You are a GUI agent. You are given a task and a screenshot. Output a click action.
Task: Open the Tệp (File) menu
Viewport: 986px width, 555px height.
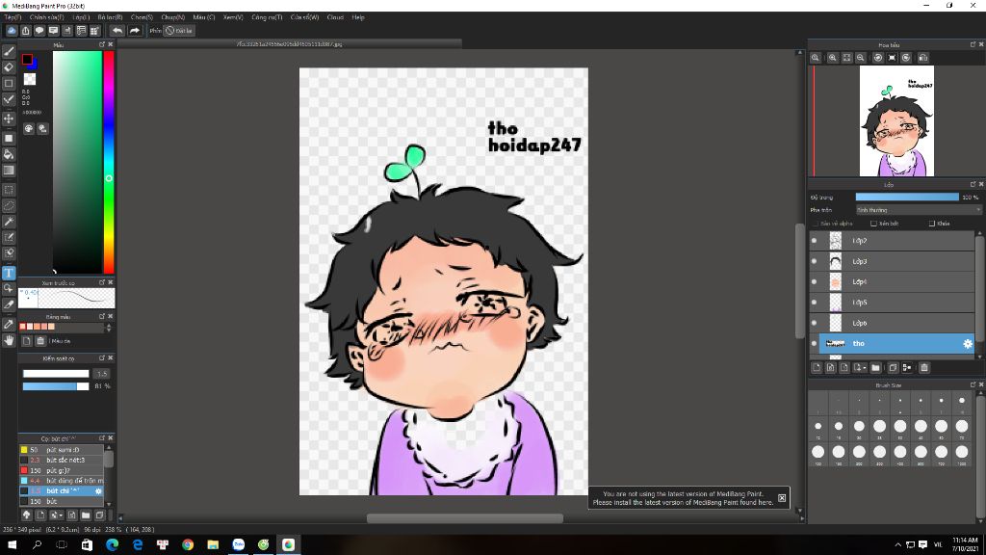click(x=13, y=17)
